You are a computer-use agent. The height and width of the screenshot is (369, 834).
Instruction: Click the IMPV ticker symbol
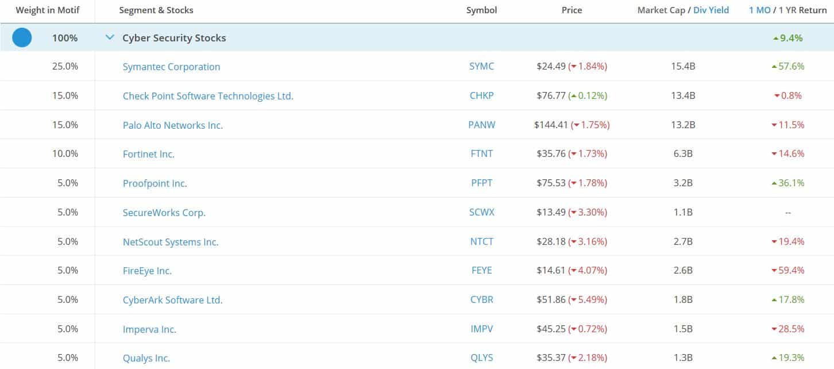(481, 329)
